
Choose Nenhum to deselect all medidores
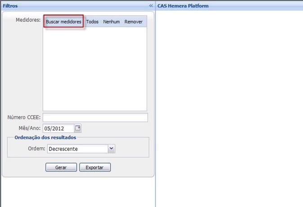(111, 22)
